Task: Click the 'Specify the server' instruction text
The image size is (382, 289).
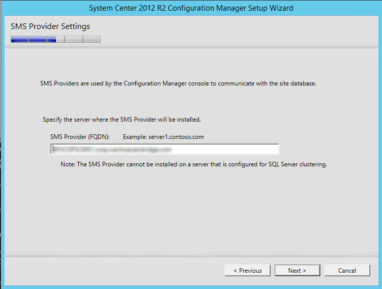Action: (x=122, y=120)
